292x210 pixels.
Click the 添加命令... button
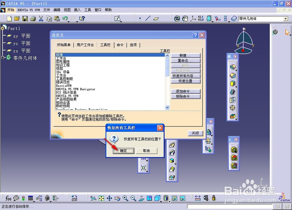185,91
